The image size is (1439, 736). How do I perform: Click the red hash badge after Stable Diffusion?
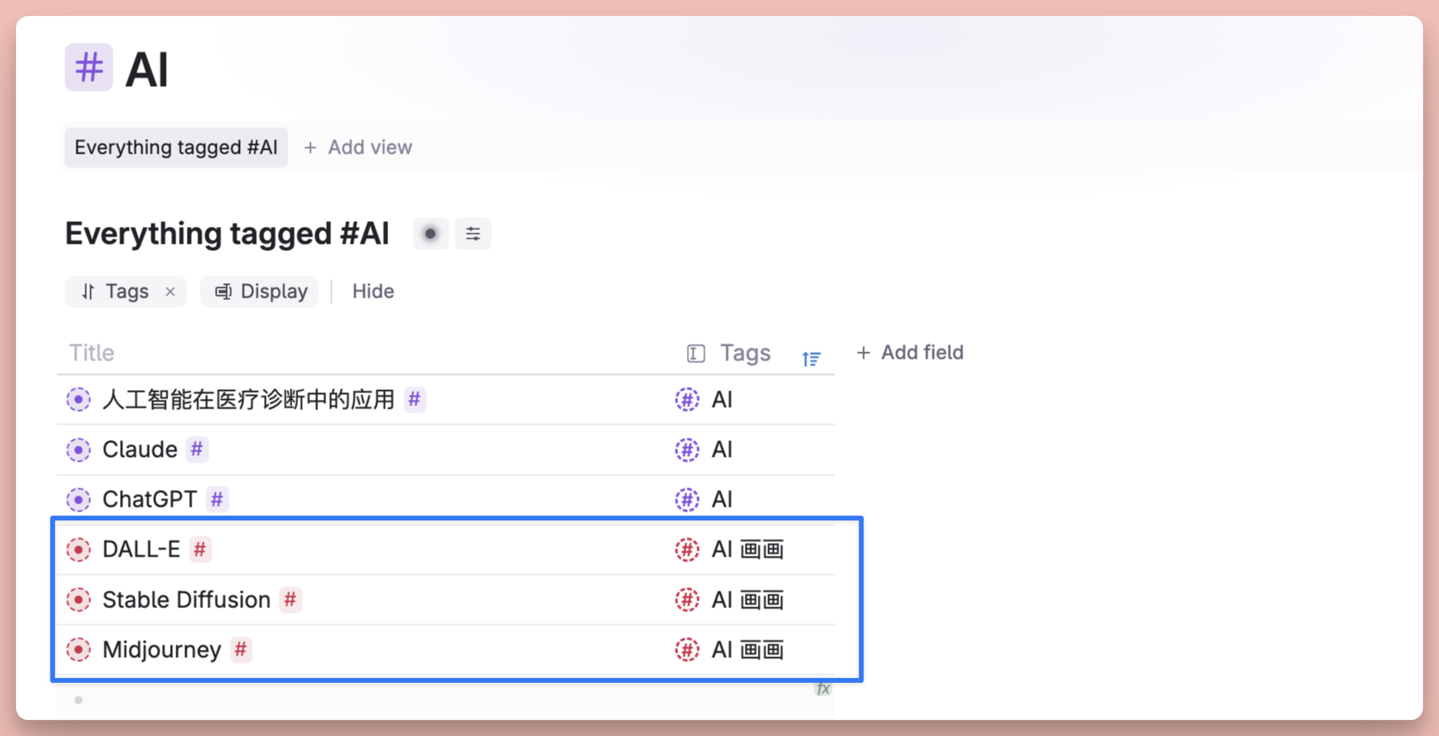291,599
